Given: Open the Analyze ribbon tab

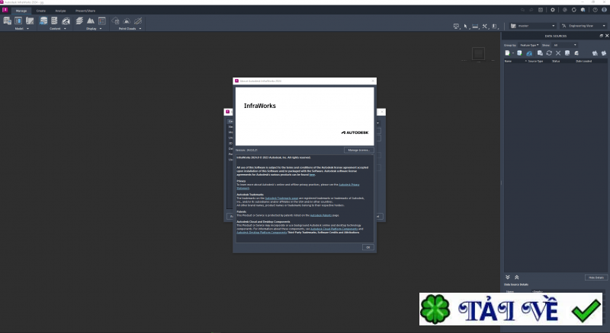Looking at the screenshot, I should point(60,11).
